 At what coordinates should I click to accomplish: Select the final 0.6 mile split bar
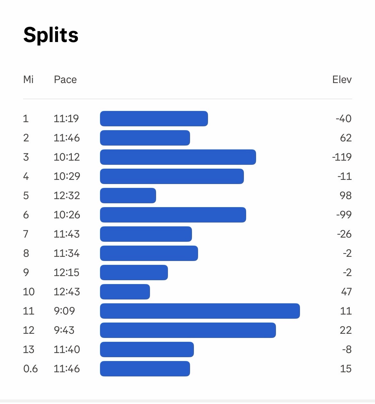point(145,369)
